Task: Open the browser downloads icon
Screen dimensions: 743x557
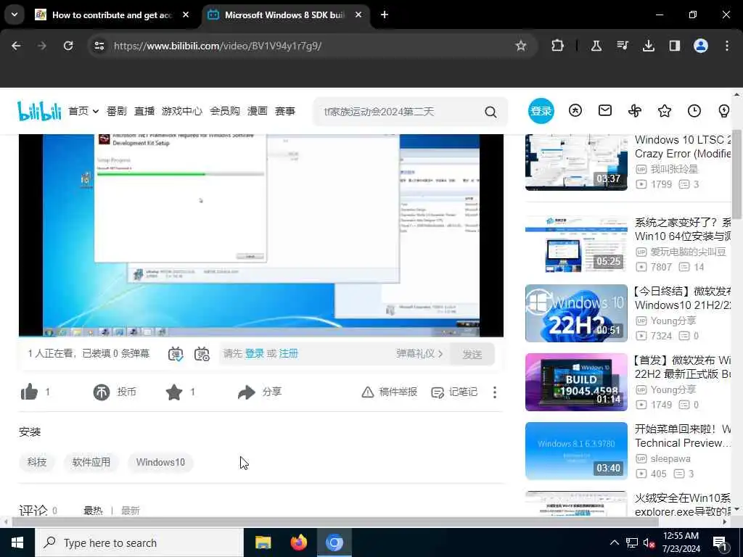Action: click(649, 46)
